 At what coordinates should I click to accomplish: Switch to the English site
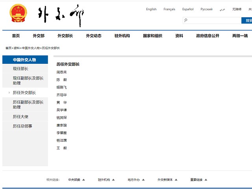tap(151, 9)
